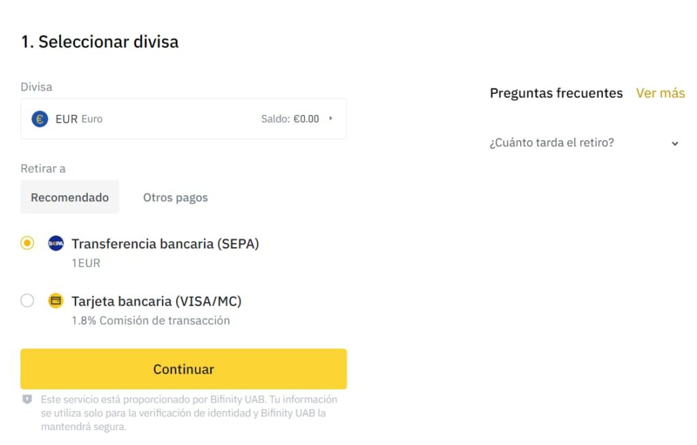This screenshot has height=445, width=697.
Task: Open the 'Ver más' link
Action: (660, 93)
